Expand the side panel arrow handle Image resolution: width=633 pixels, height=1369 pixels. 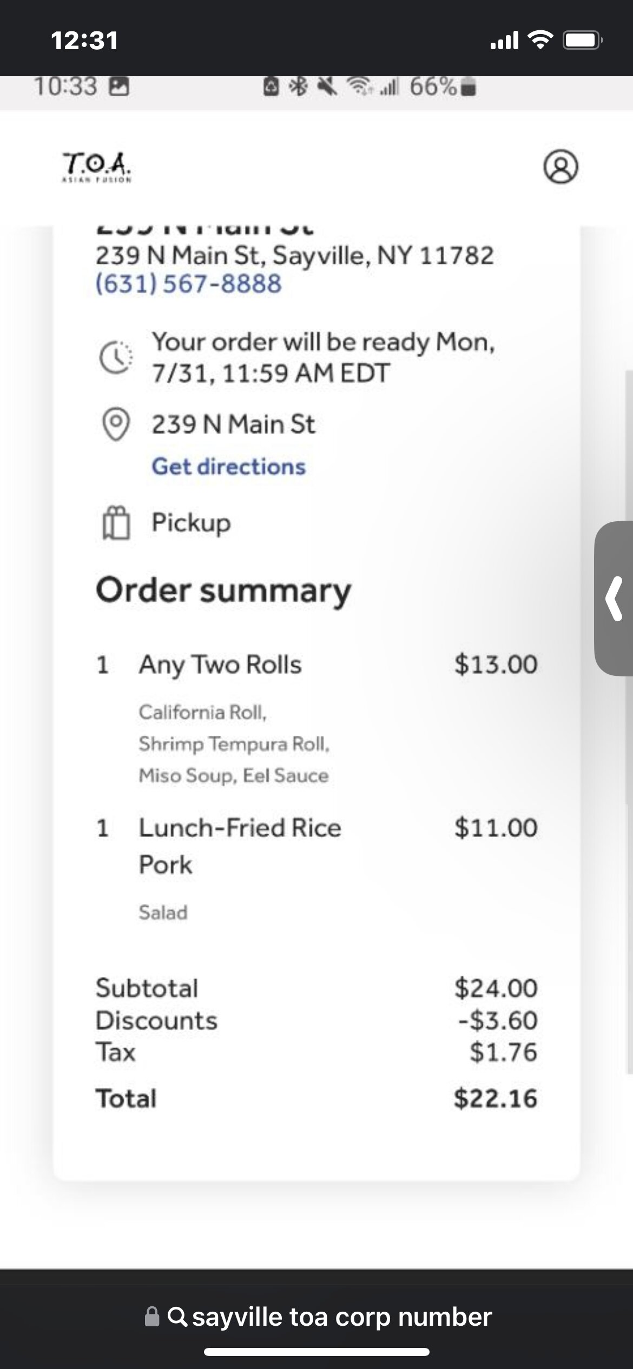(x=615, y=598)
